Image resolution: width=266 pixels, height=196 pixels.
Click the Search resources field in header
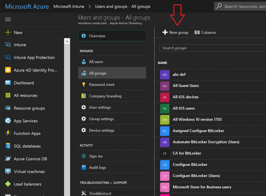pyautogui.click(x=240, y=6)
